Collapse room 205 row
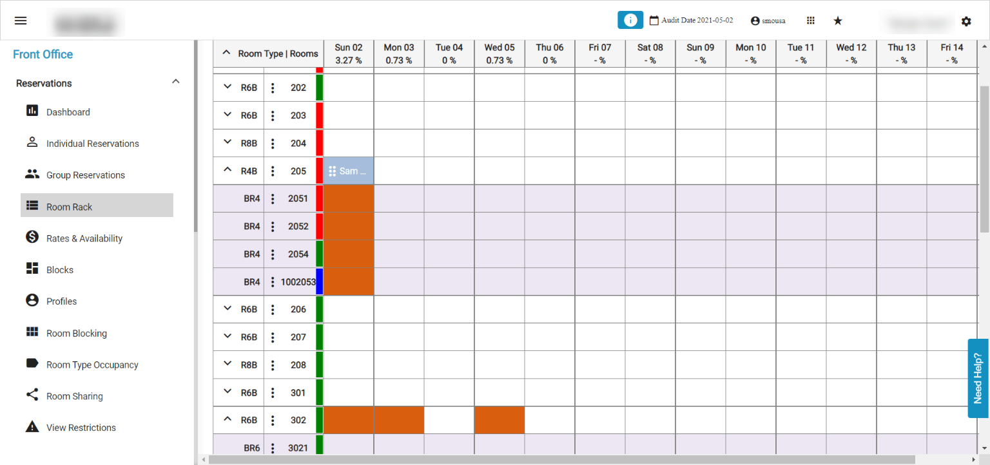This screenshot has width=990, height=465. coord(227,170)
